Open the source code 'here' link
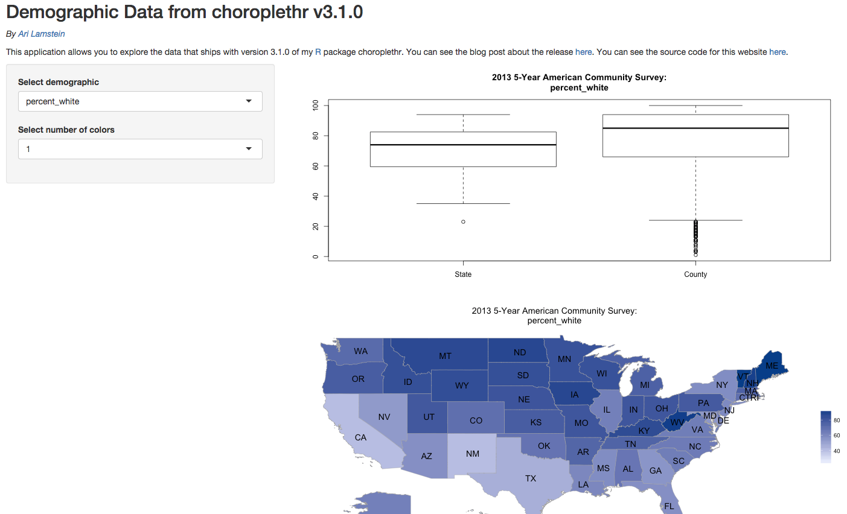The image size is (847, 514). point(777,52)
